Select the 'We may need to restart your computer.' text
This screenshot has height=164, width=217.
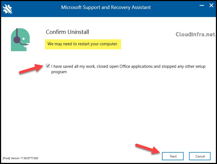tap(83, 44)
